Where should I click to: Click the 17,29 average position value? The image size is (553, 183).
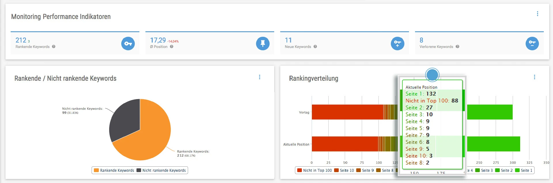[x=158, y=40]
